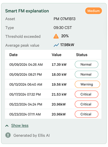Select the Normal status for 18.00 kW
Viewport: 108px width, 147px height.
coord(87,74)
